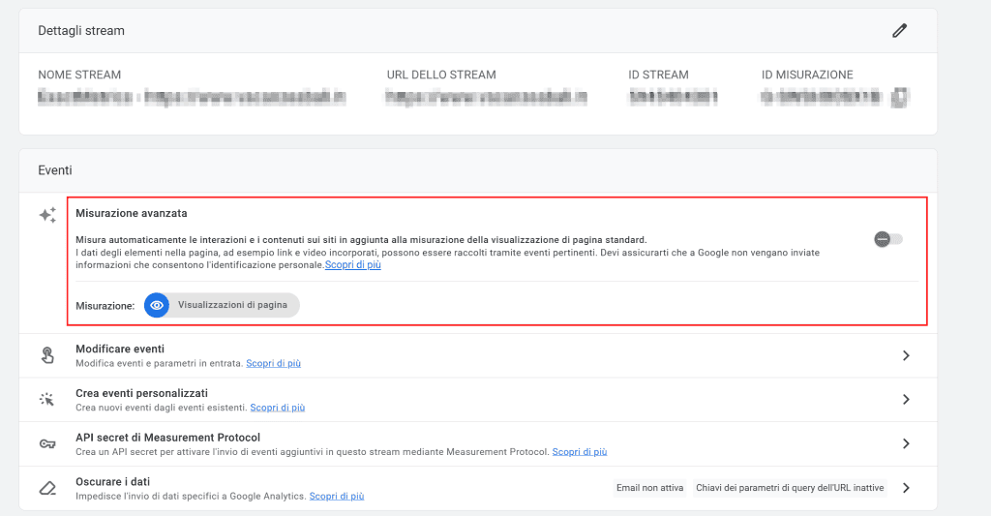Expand the Modificare eventi row chevron
Screen dimensions: 991x516
point(906,355)
